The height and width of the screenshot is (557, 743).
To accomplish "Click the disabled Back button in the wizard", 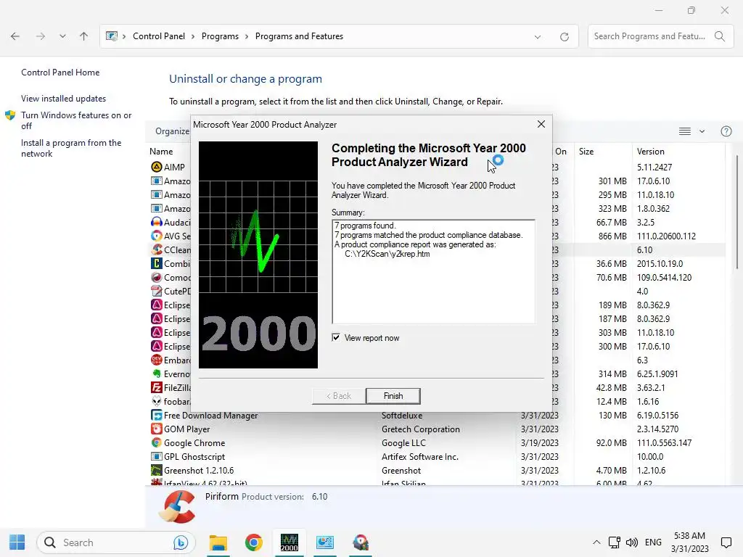I will tap(339, 396).
